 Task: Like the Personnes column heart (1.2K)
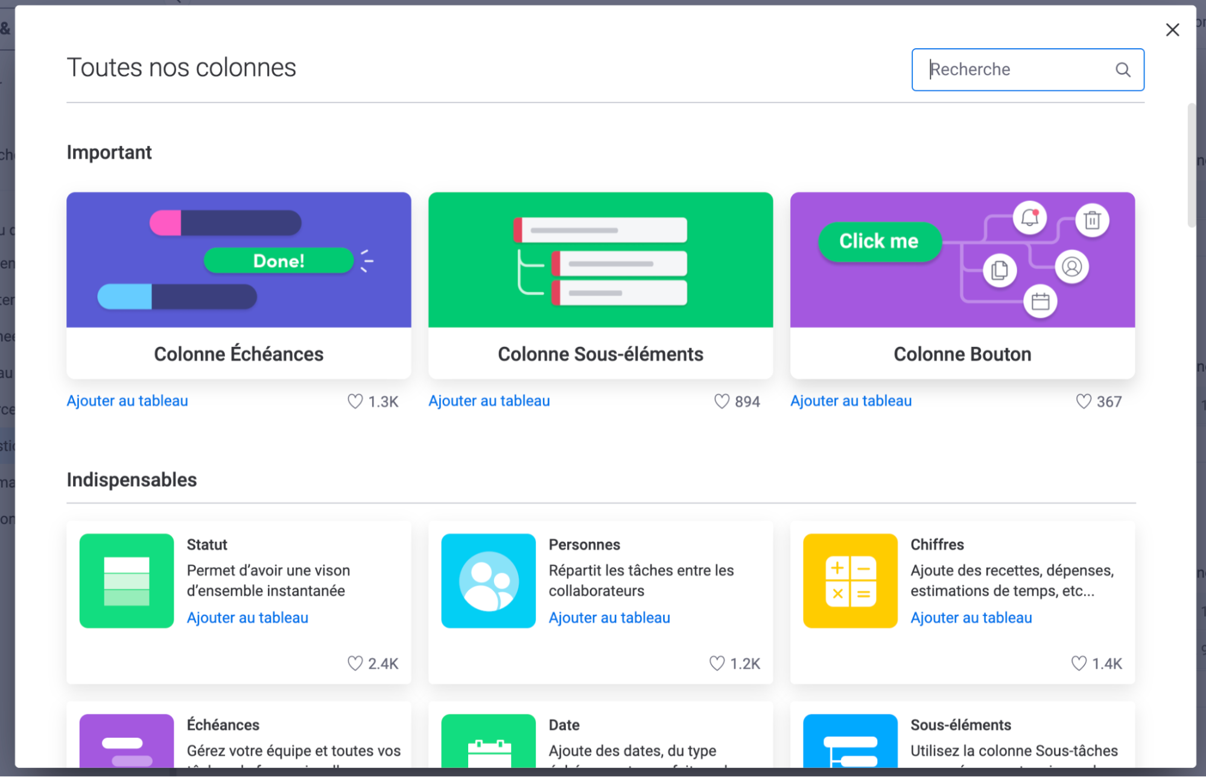tap(717, 664)
